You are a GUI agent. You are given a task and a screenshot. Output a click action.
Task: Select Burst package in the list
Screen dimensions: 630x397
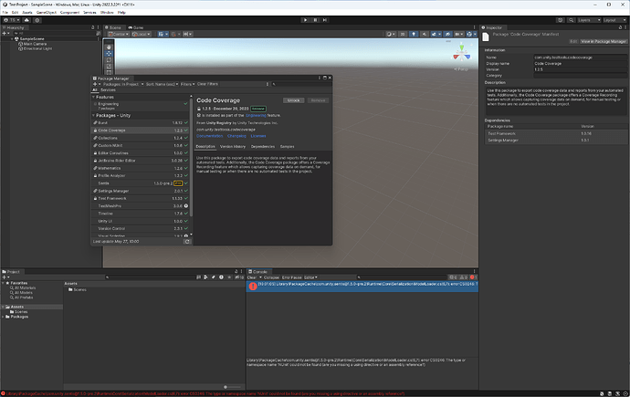pyautogui.click(x=141, y=123)
